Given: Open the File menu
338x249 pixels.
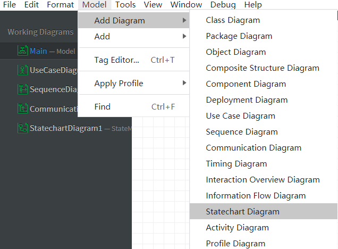Looking at the screenshot, I should (9, 5).
